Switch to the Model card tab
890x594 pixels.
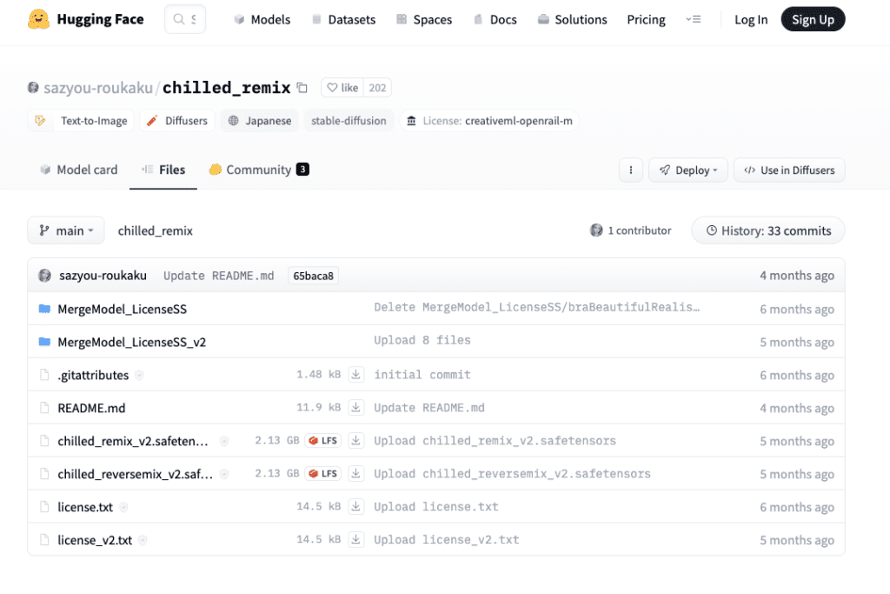[x=78, y=170]
